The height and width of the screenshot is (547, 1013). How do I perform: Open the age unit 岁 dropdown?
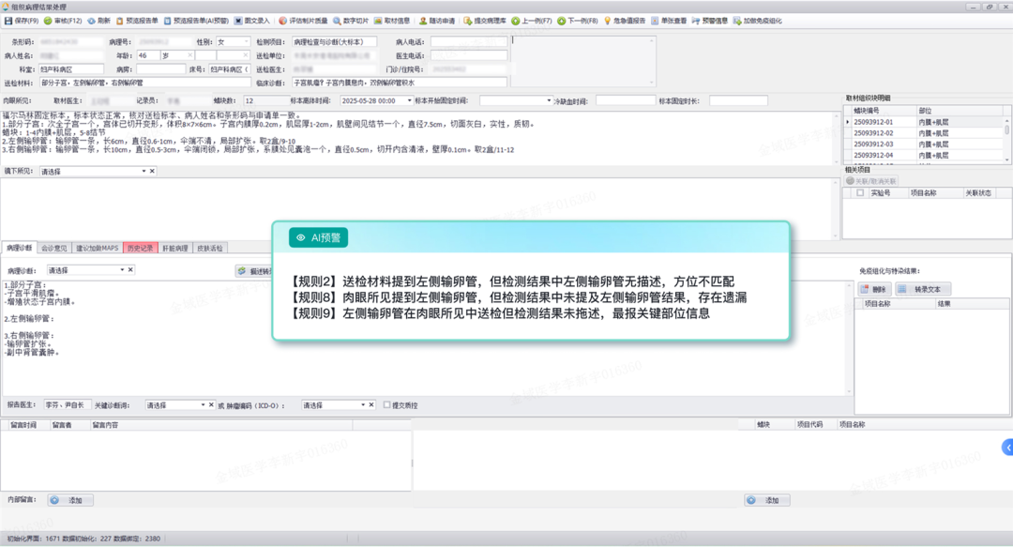pyautogui.click(x=189, y=55)
